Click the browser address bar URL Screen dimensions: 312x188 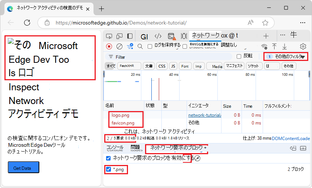(x=121, y=23)
